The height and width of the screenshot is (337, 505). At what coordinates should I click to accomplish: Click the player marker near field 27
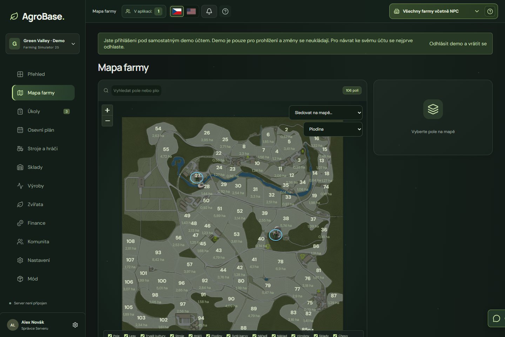(x=197, y=178)
